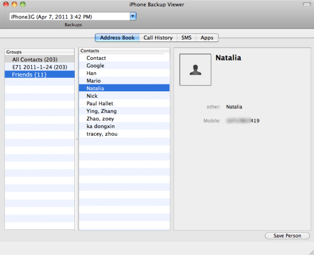Choose the Ying, Zhang contact
Image resolution: width=314 pixels, height=255 pixels.
pyautogui.click(x=124, y=111)
